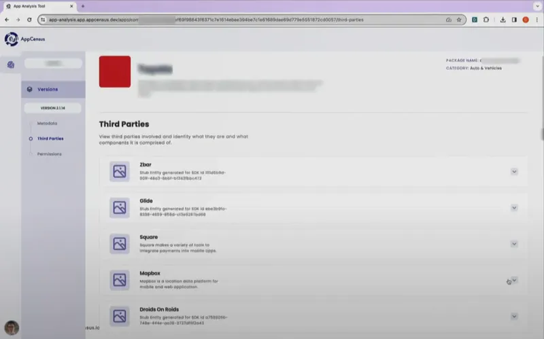This screenshot has width=544, height=339.
Task: Go forward with the browser forward arrow
Action: click(18, 20)
